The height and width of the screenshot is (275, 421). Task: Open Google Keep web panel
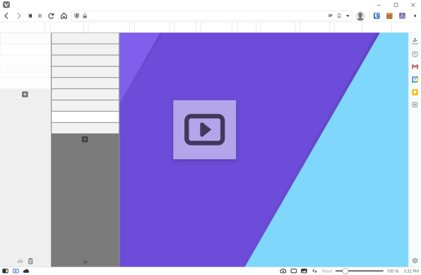coord(415,92)
